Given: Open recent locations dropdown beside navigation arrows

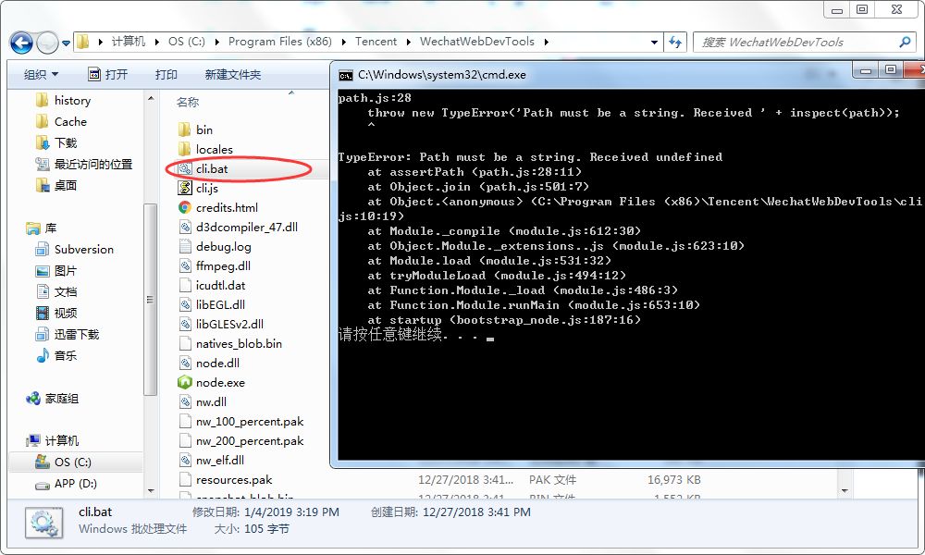Looking at the screenshot, I should pyautogui.click(x=66, y=43).
